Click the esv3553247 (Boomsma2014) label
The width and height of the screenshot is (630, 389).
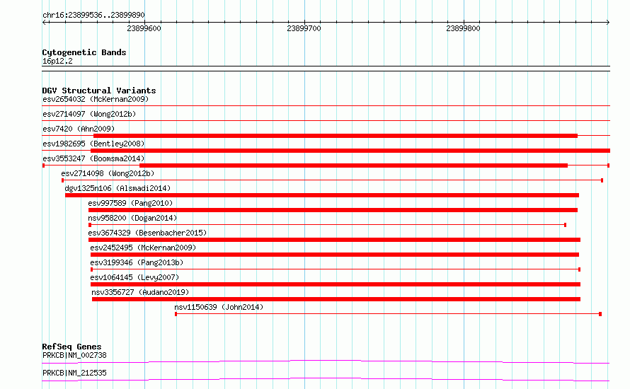click(93, 158)
